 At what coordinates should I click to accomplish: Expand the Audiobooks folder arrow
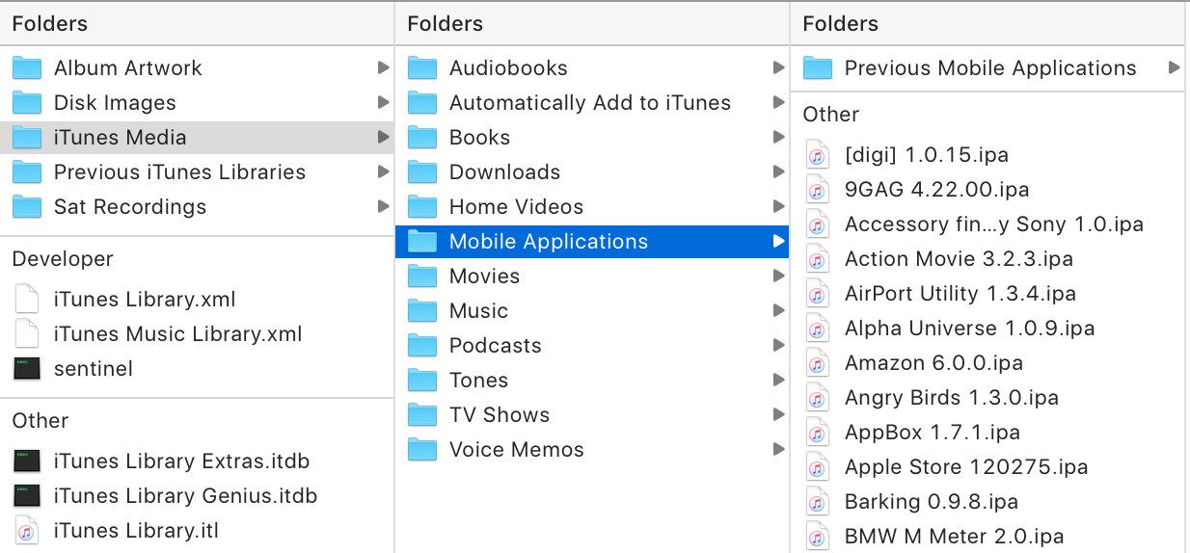(779, 68)
